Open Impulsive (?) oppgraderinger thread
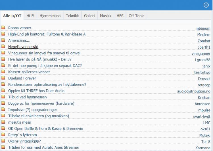Viewport: 213px width, 151px height. coord(33,110)
